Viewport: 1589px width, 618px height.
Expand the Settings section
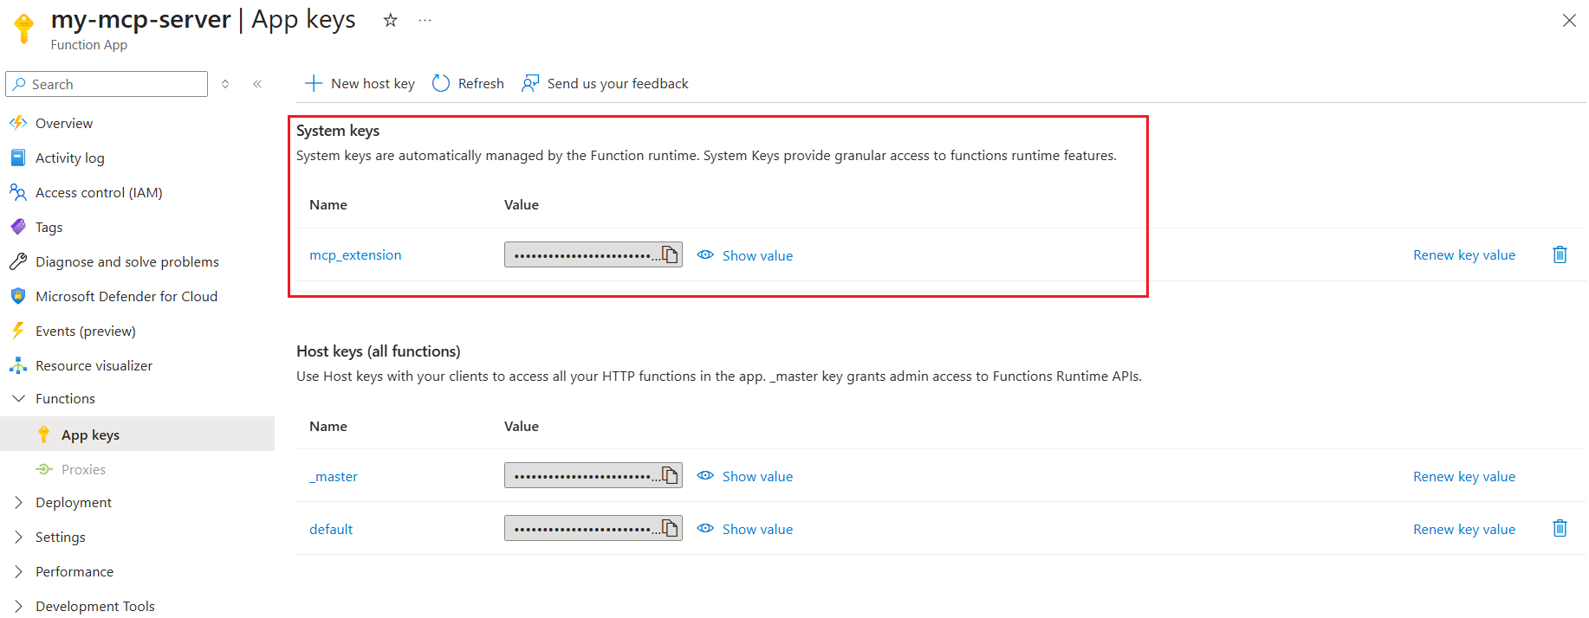61,537
